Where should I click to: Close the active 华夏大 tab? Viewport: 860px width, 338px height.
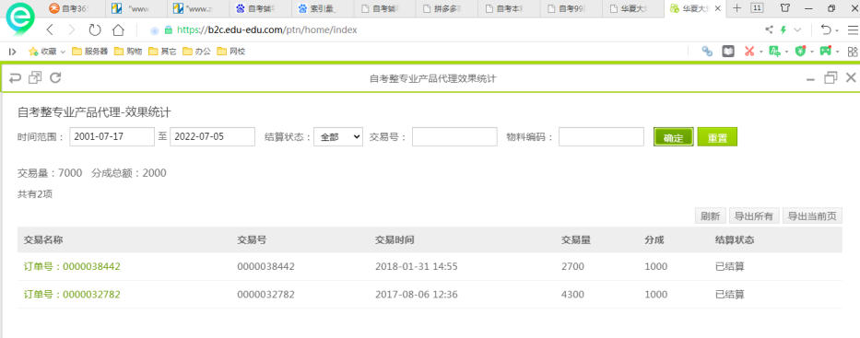tap(717, 9)
